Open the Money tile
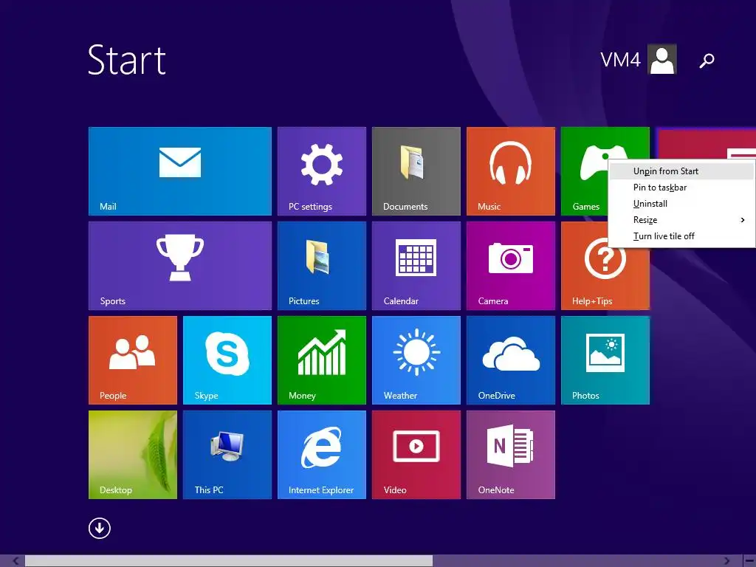Viewport: 756px width, 567px height. pos(322,360)
